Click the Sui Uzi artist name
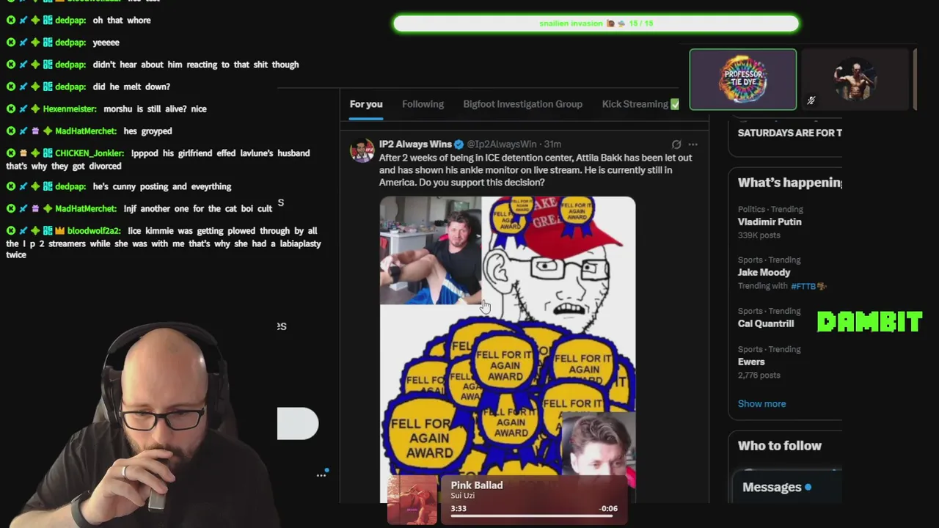This screenshot has width=939, height=528. 462,496
